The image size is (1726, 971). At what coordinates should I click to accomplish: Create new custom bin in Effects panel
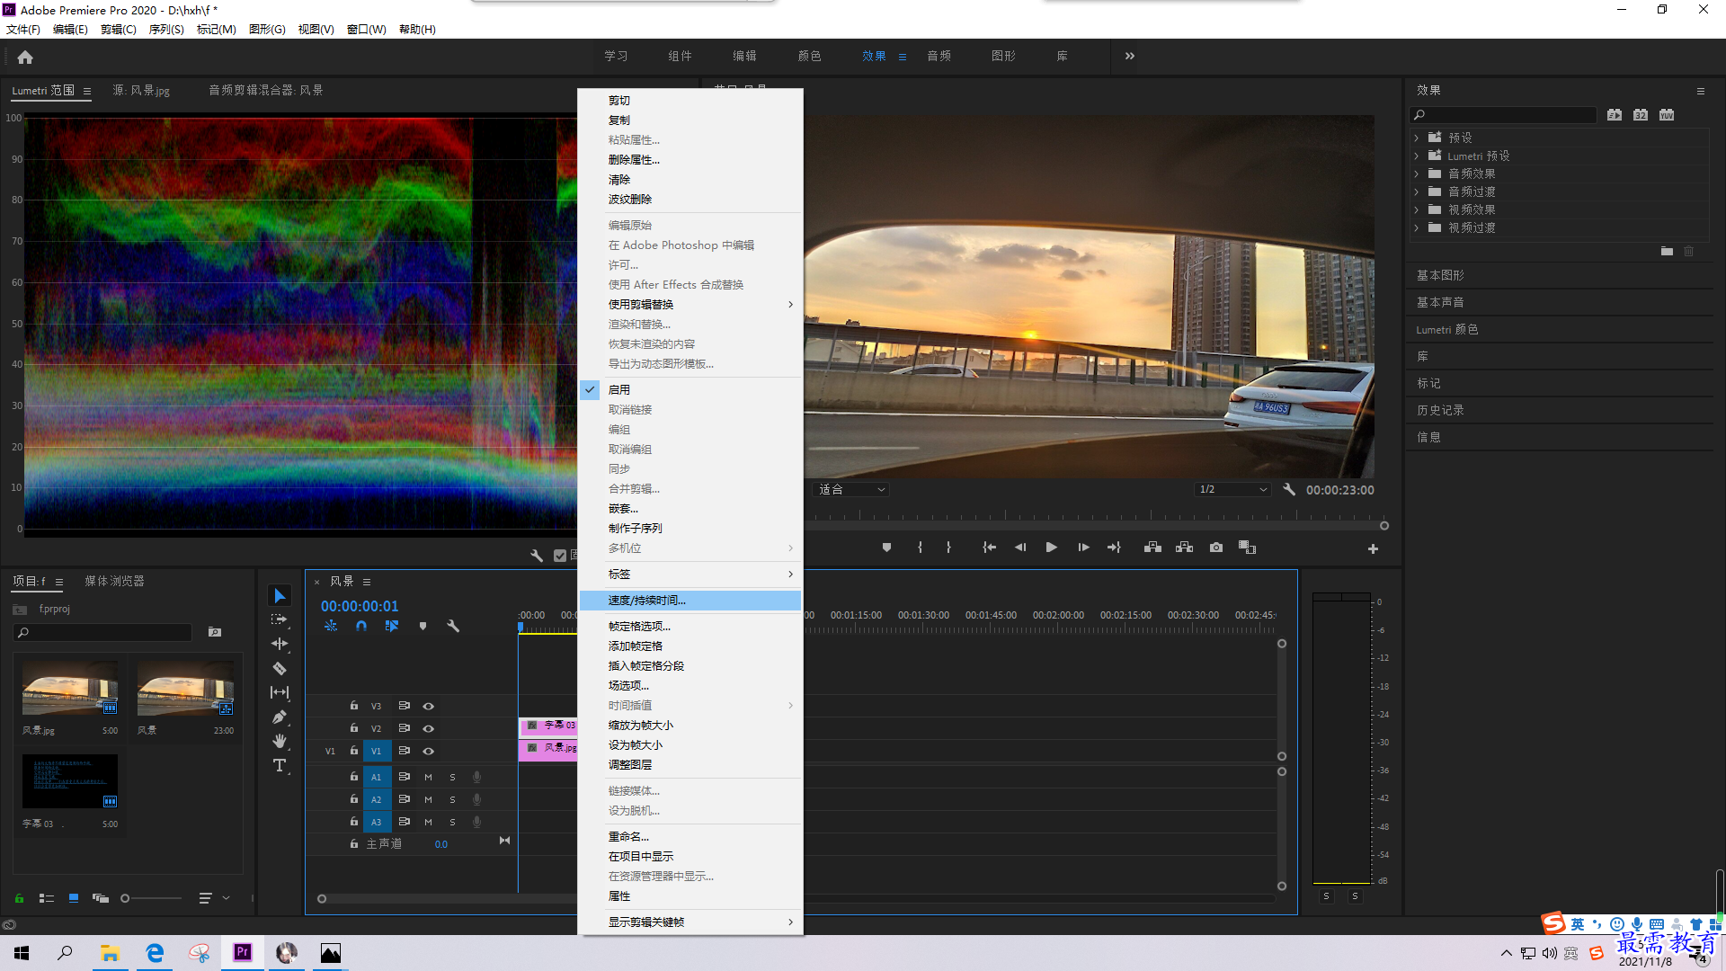tap(1667, 252)
